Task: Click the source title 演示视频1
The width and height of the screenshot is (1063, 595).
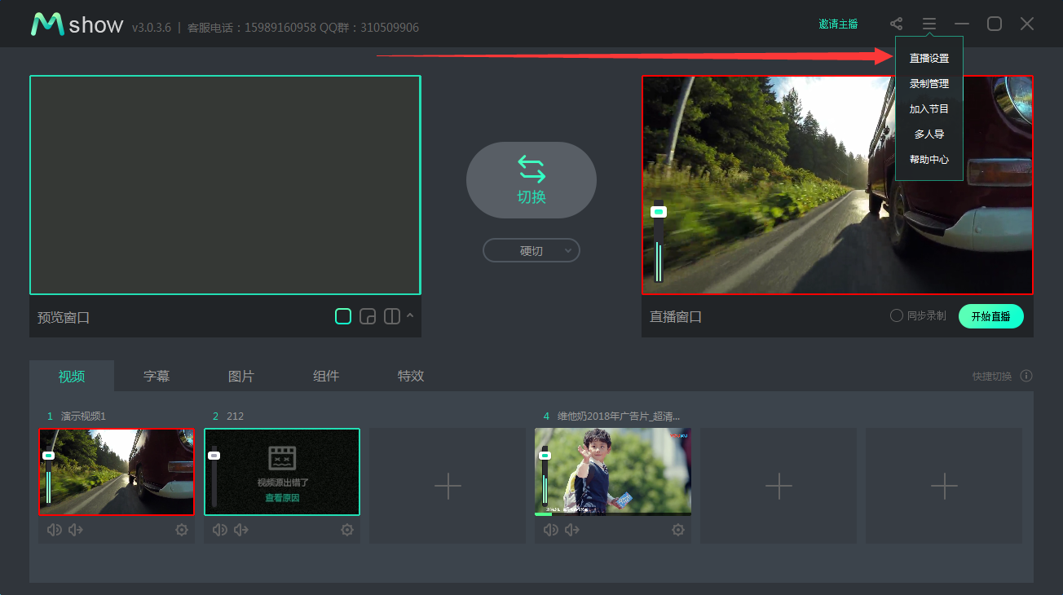Action: [83, 416]
